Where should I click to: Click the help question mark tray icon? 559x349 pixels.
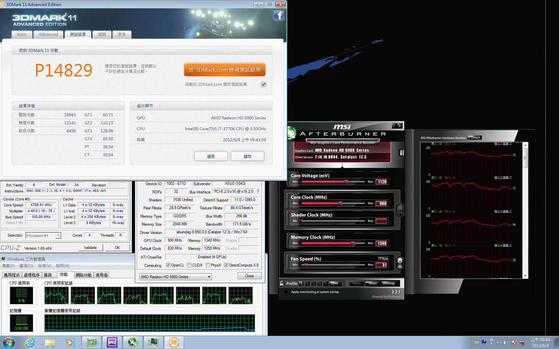click(484, 342)
